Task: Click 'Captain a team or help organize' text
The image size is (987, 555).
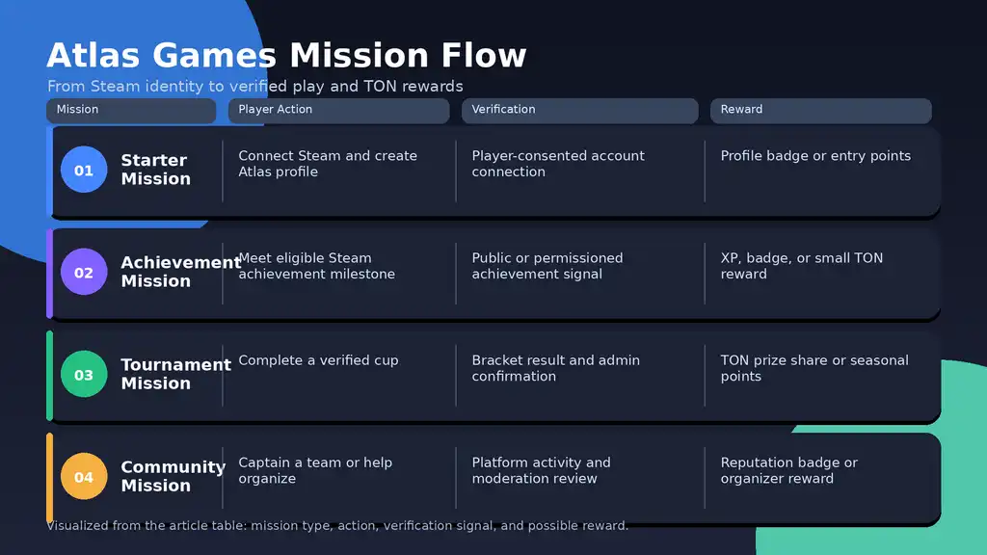Action: (315, 470)
